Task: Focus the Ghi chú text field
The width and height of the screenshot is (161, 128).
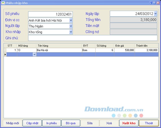Action: point(93,38)
